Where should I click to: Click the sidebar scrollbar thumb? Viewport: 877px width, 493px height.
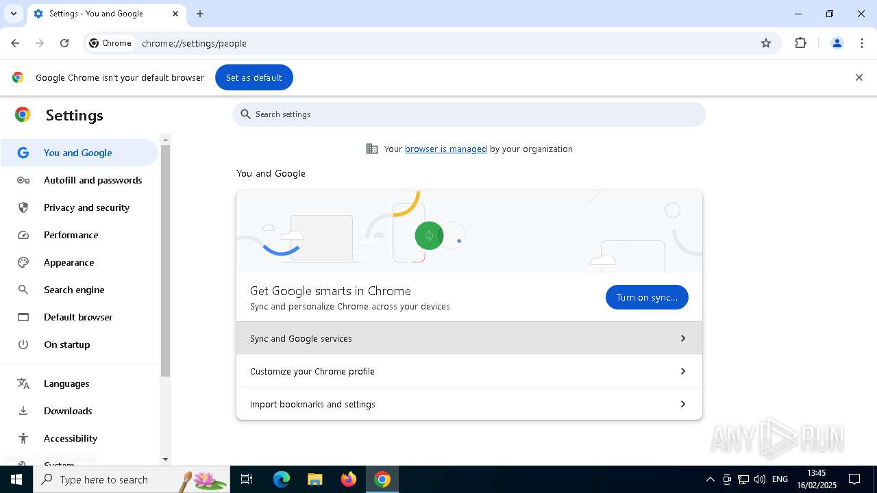click(165, 261)
